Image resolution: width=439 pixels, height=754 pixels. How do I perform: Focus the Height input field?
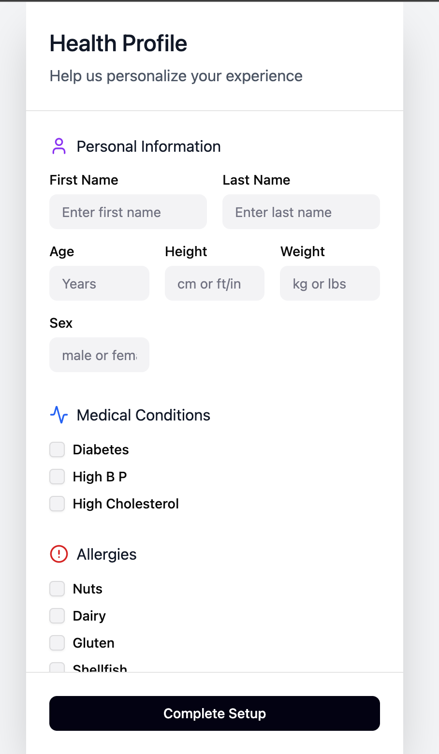click(215, 283)
